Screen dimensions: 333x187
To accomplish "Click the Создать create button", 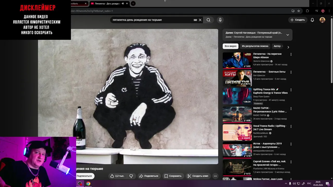I will click(x=298, y=20).
